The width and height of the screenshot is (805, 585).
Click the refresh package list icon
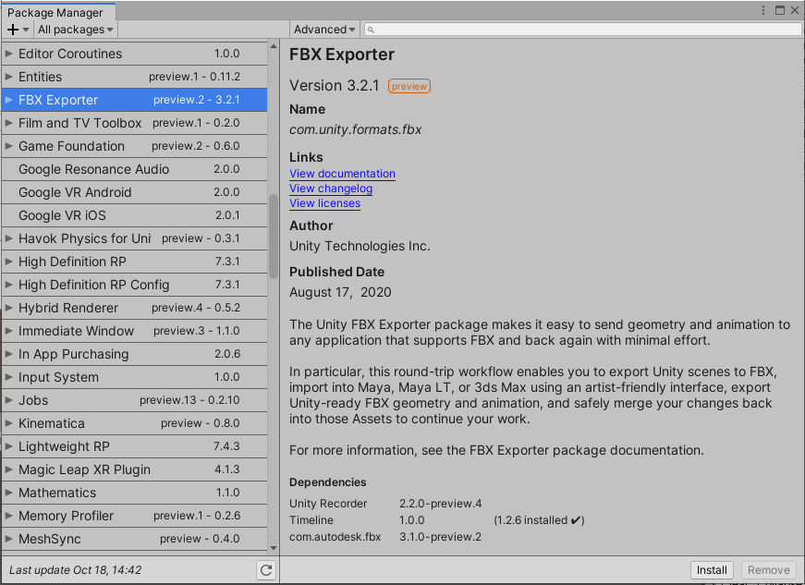tap(266, 570)
